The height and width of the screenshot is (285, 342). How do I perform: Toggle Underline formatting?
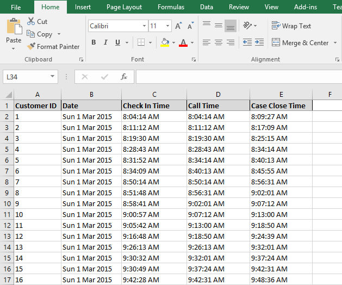(x=117, y=42)
